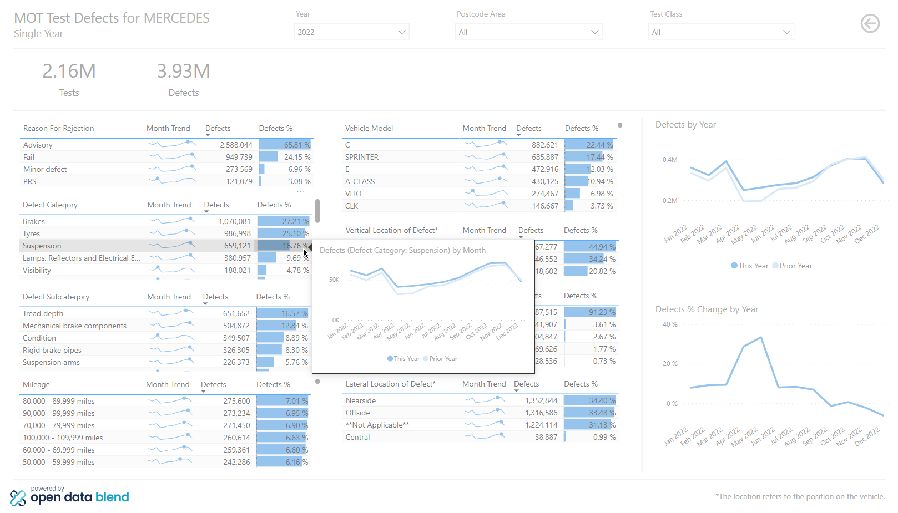This screenshot has height=513, width=898.
Task: Open the Year dropdown showing 2022
Action: click(351, 32)
